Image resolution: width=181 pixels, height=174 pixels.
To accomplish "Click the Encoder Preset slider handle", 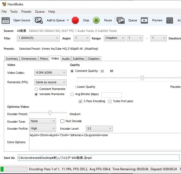I will (x=50, y=113).
